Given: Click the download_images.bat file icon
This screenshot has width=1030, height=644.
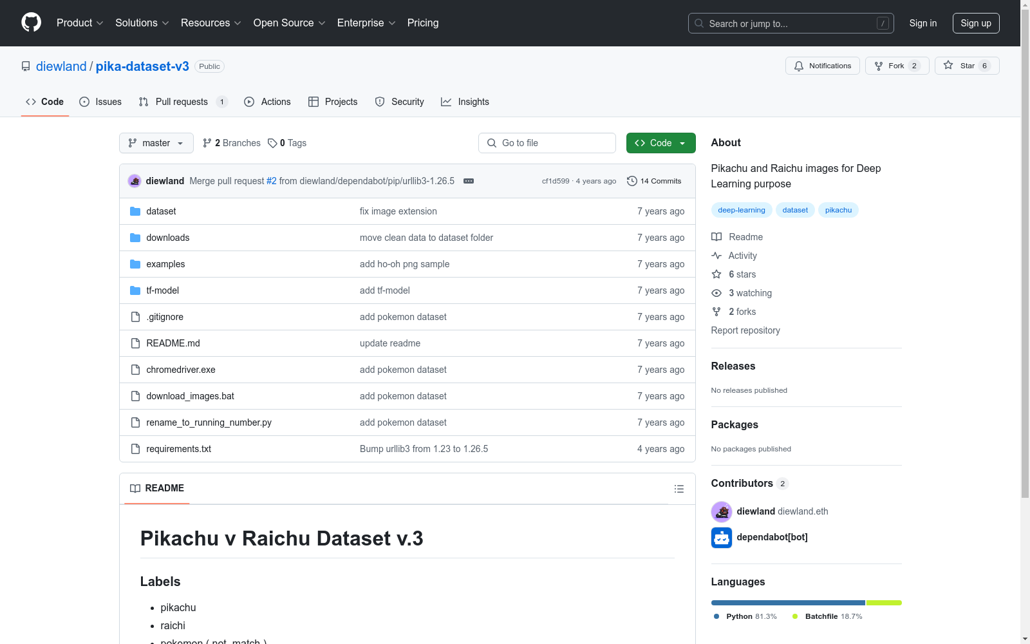Looking at the screenshot, I should pyautogui.click(x=135, y=396).
